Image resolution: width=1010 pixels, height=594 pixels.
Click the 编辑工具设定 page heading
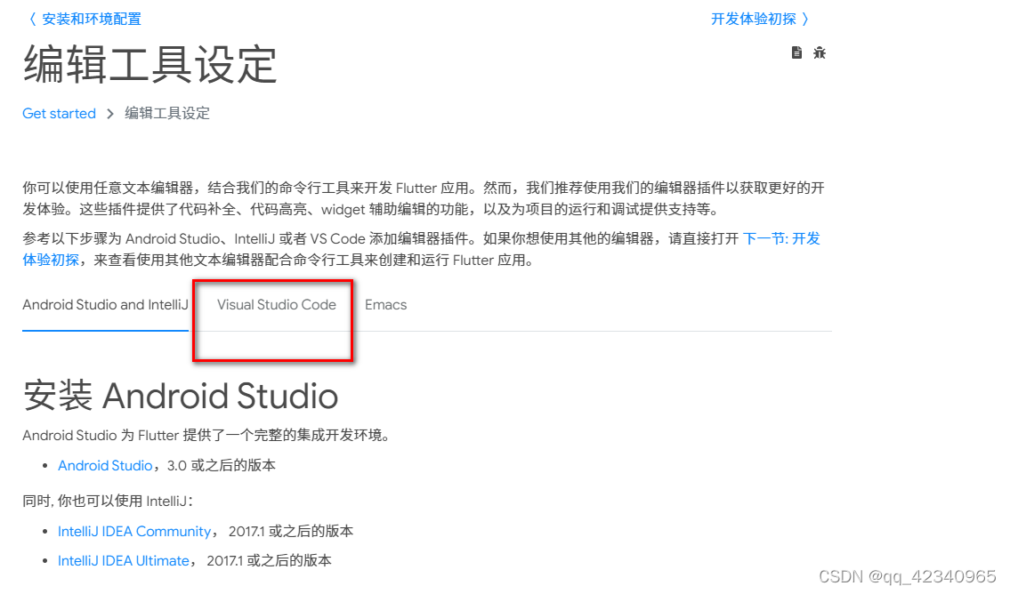pyautogui.click(x=150, y=64)
